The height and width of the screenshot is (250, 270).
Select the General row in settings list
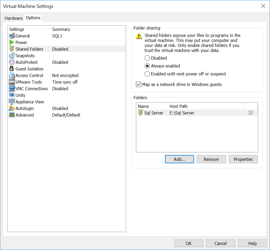pos(67,36)
